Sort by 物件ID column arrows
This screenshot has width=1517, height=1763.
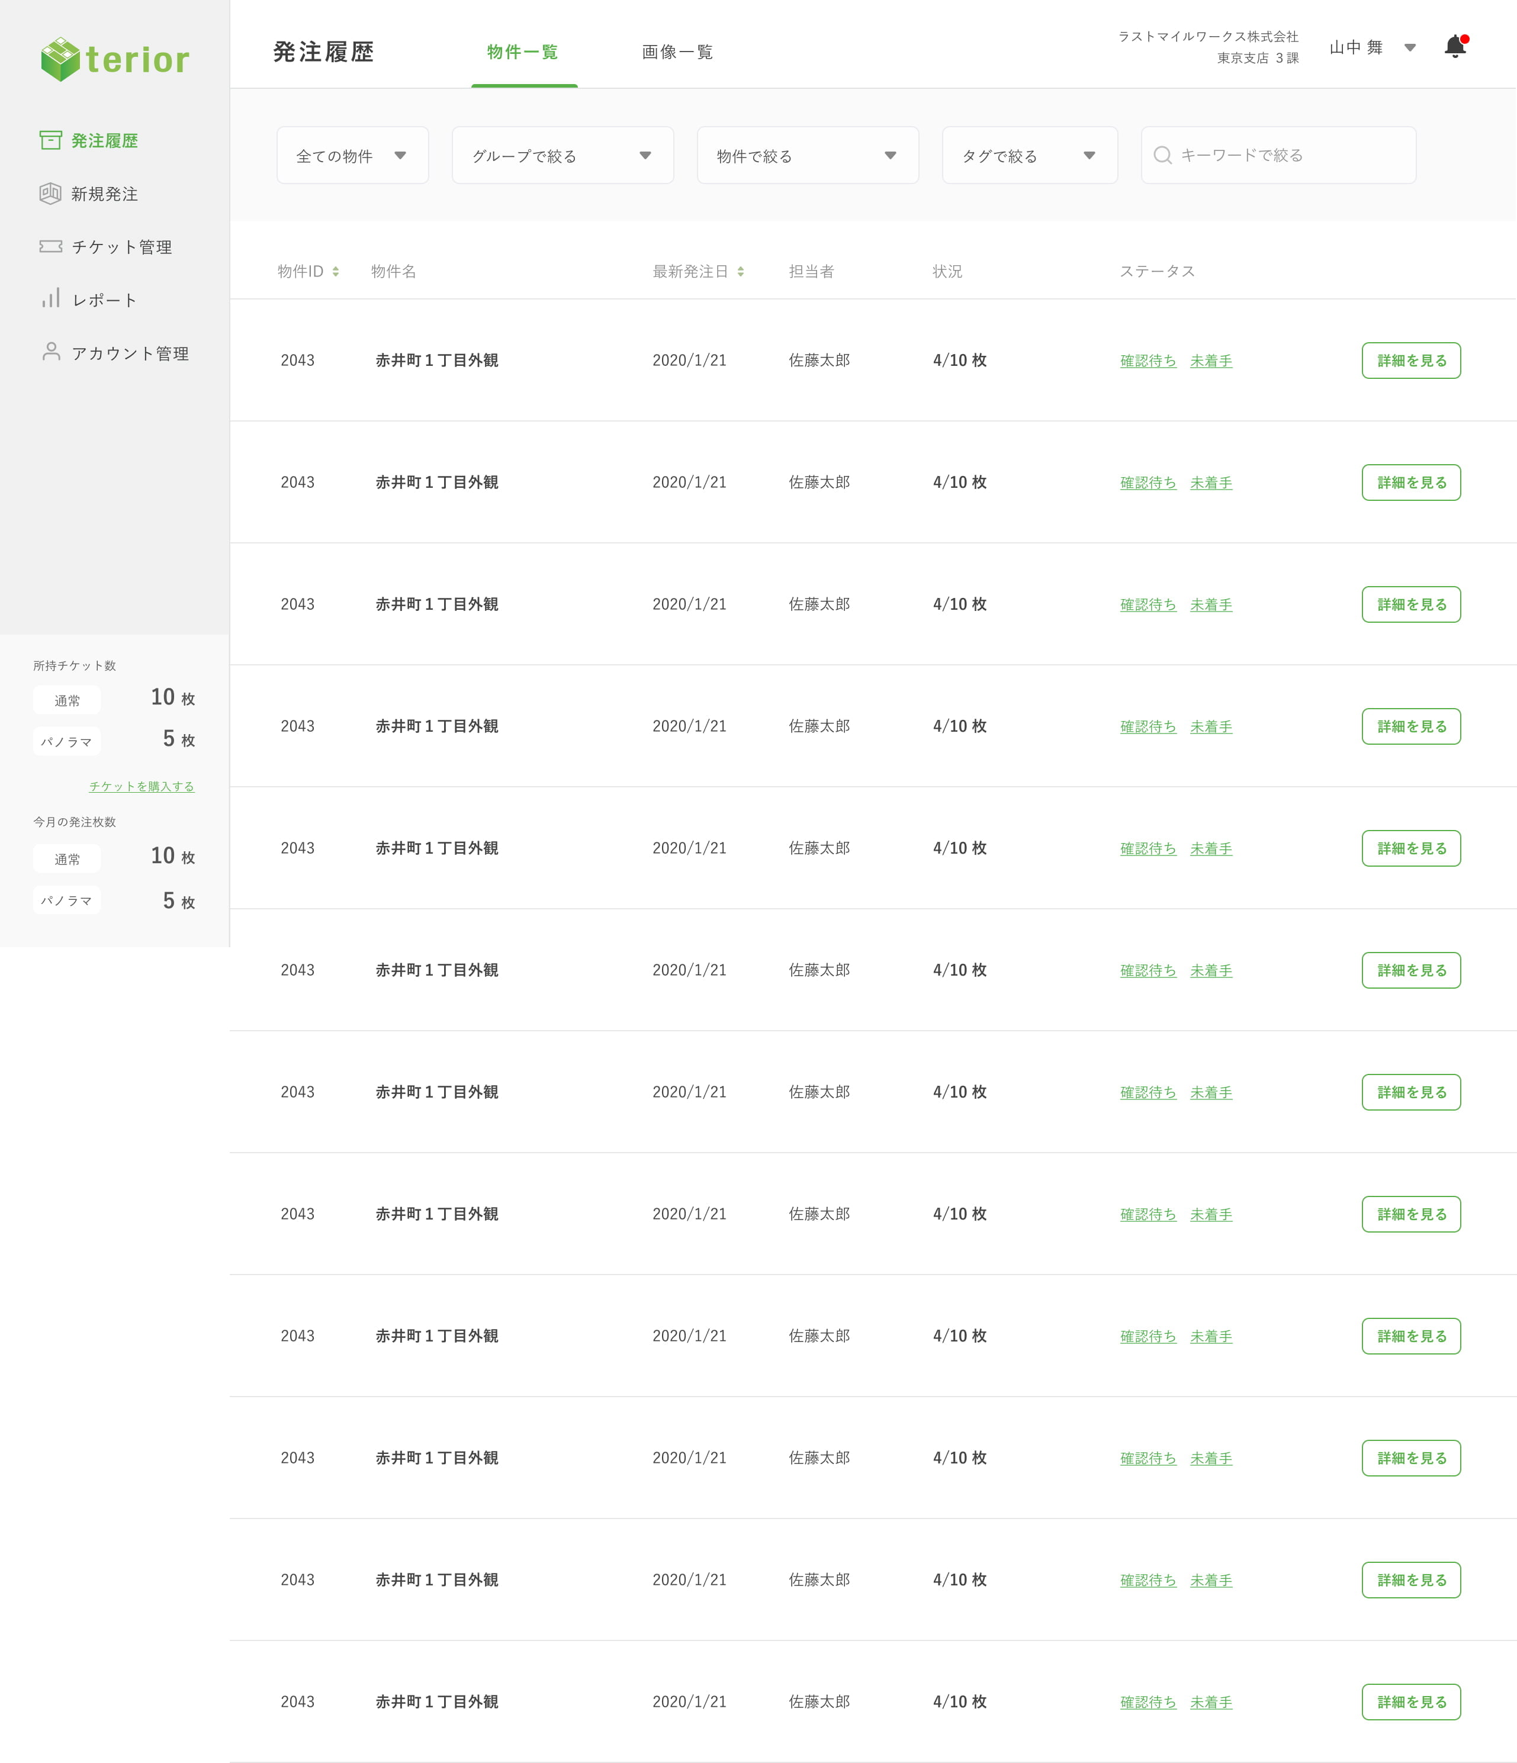pyautogui.click(x=335, y=271)
